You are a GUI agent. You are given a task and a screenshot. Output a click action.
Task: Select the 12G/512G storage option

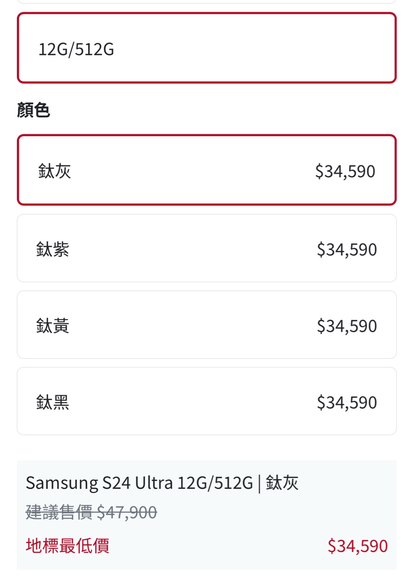tap(207, 48)
